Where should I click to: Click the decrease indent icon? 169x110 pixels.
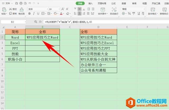pyautogui.click(x=89, y=9)
